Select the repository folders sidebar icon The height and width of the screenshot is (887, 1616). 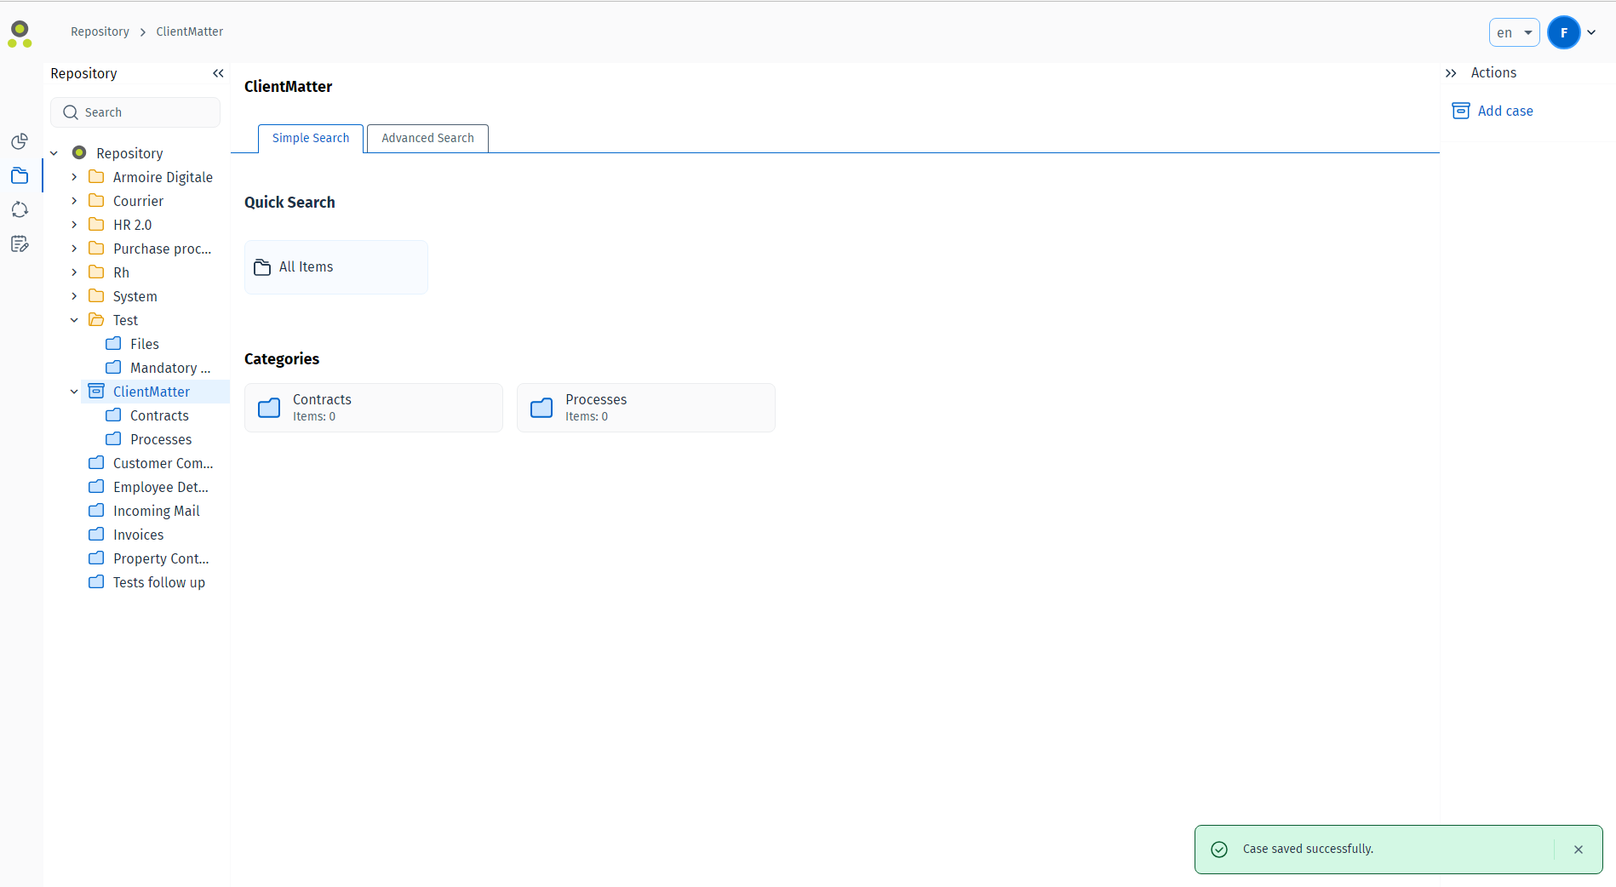click(20, 175)
